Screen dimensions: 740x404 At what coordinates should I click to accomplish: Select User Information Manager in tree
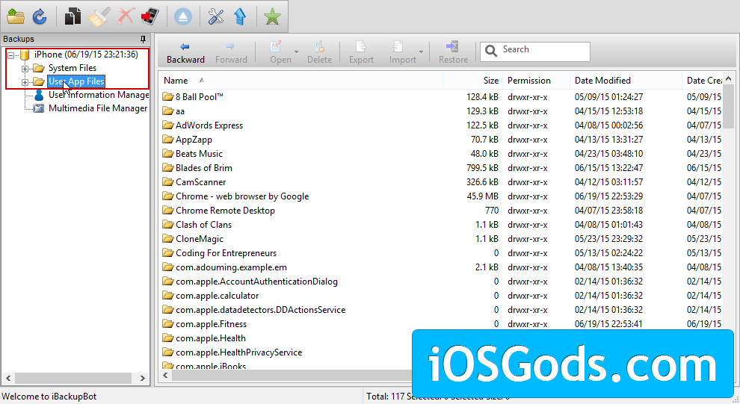coord(99,95)
